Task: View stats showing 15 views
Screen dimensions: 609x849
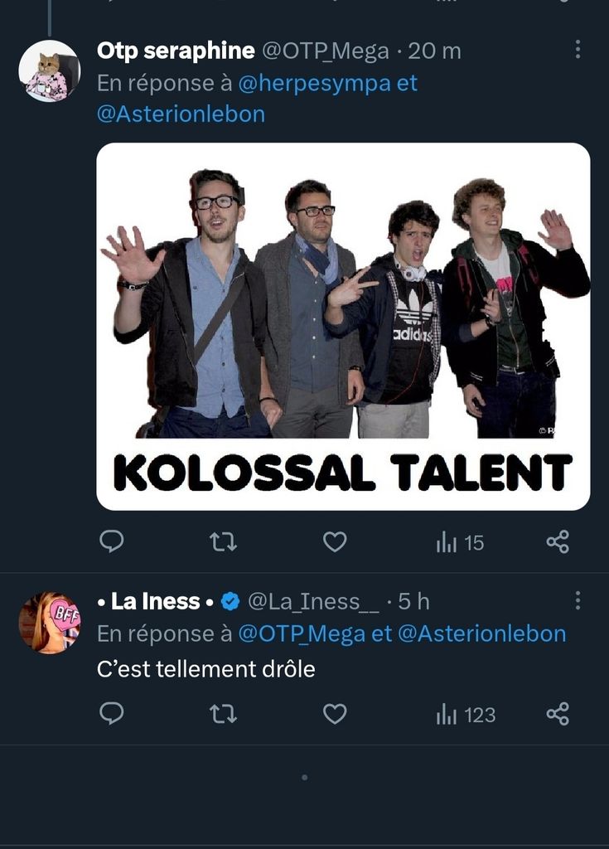Action: pos(460,543)
